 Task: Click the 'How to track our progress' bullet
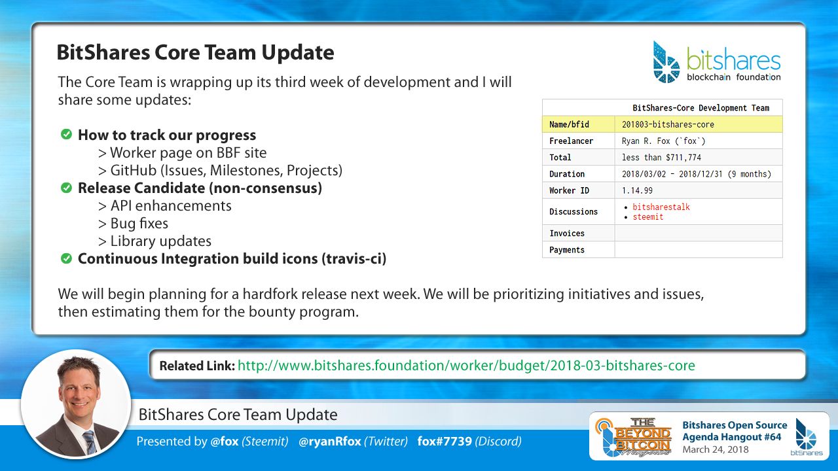click(x=167, y=135)
